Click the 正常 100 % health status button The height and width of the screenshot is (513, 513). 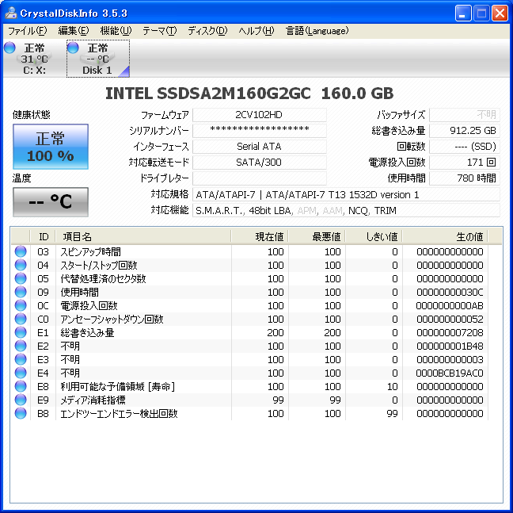[51, 147]
